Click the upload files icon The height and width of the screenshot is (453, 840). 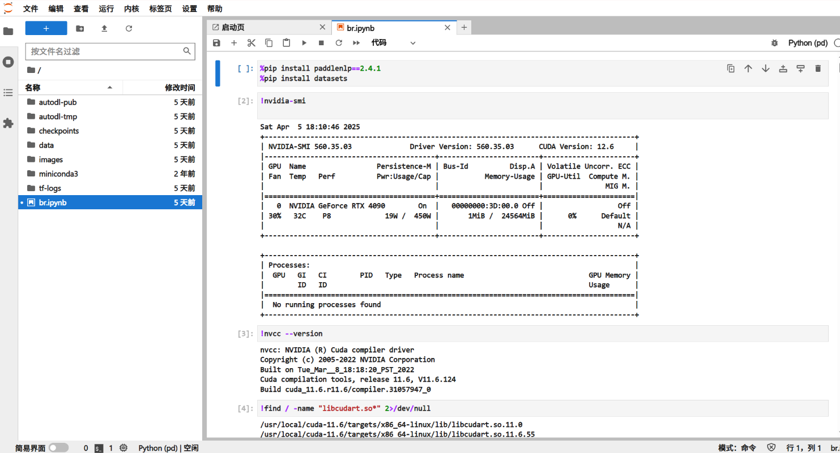point(104,28)
